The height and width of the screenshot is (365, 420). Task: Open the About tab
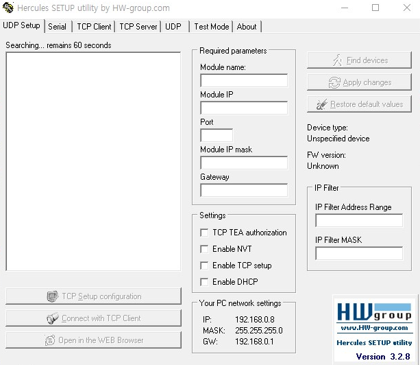(247, 27)
